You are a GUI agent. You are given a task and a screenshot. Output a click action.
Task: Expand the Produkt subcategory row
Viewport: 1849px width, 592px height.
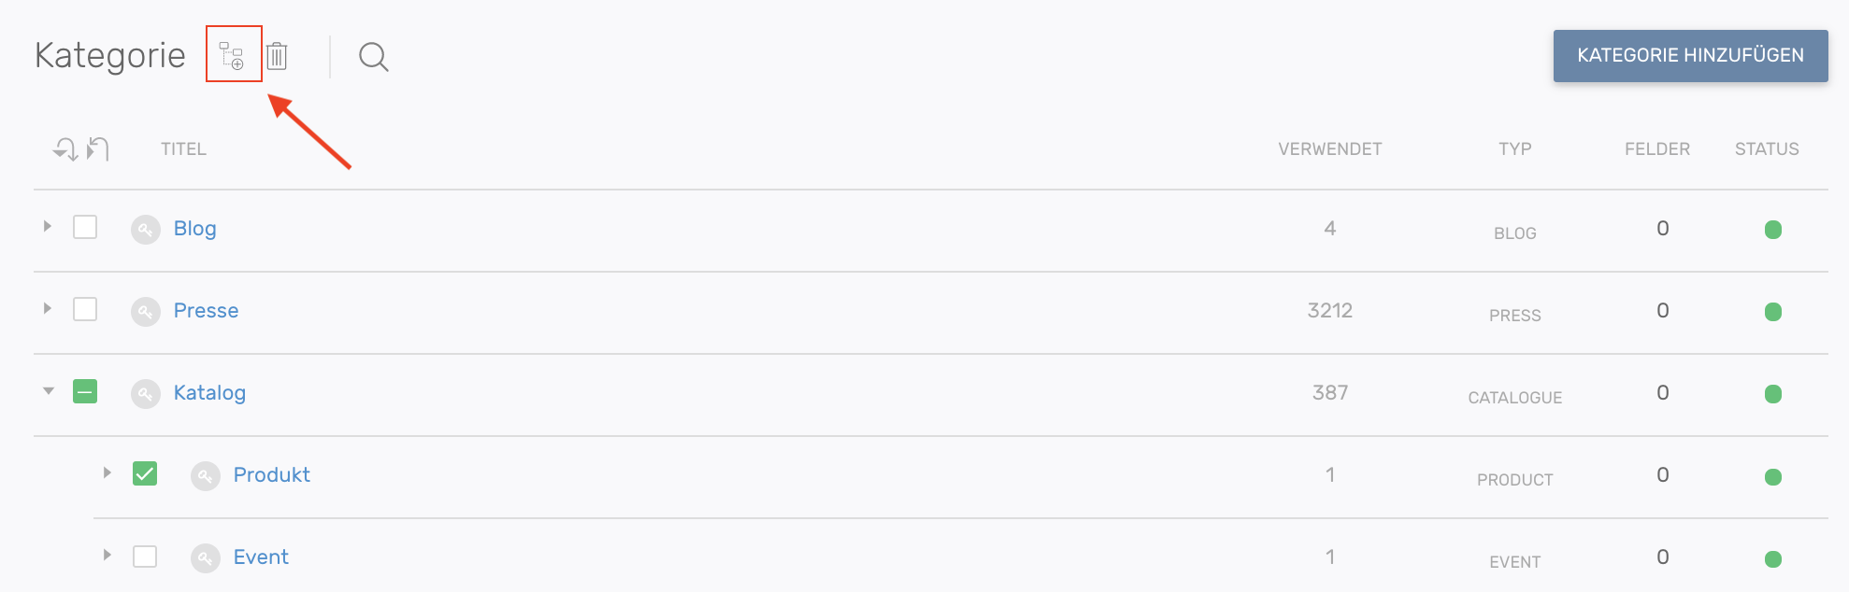(x=107, y=473)
